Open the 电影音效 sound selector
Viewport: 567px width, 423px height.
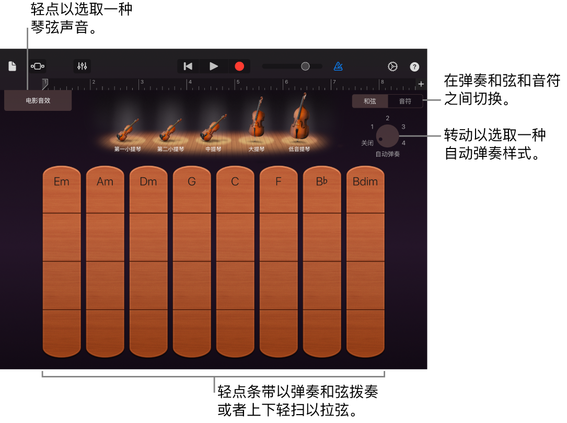click(38, 100)
